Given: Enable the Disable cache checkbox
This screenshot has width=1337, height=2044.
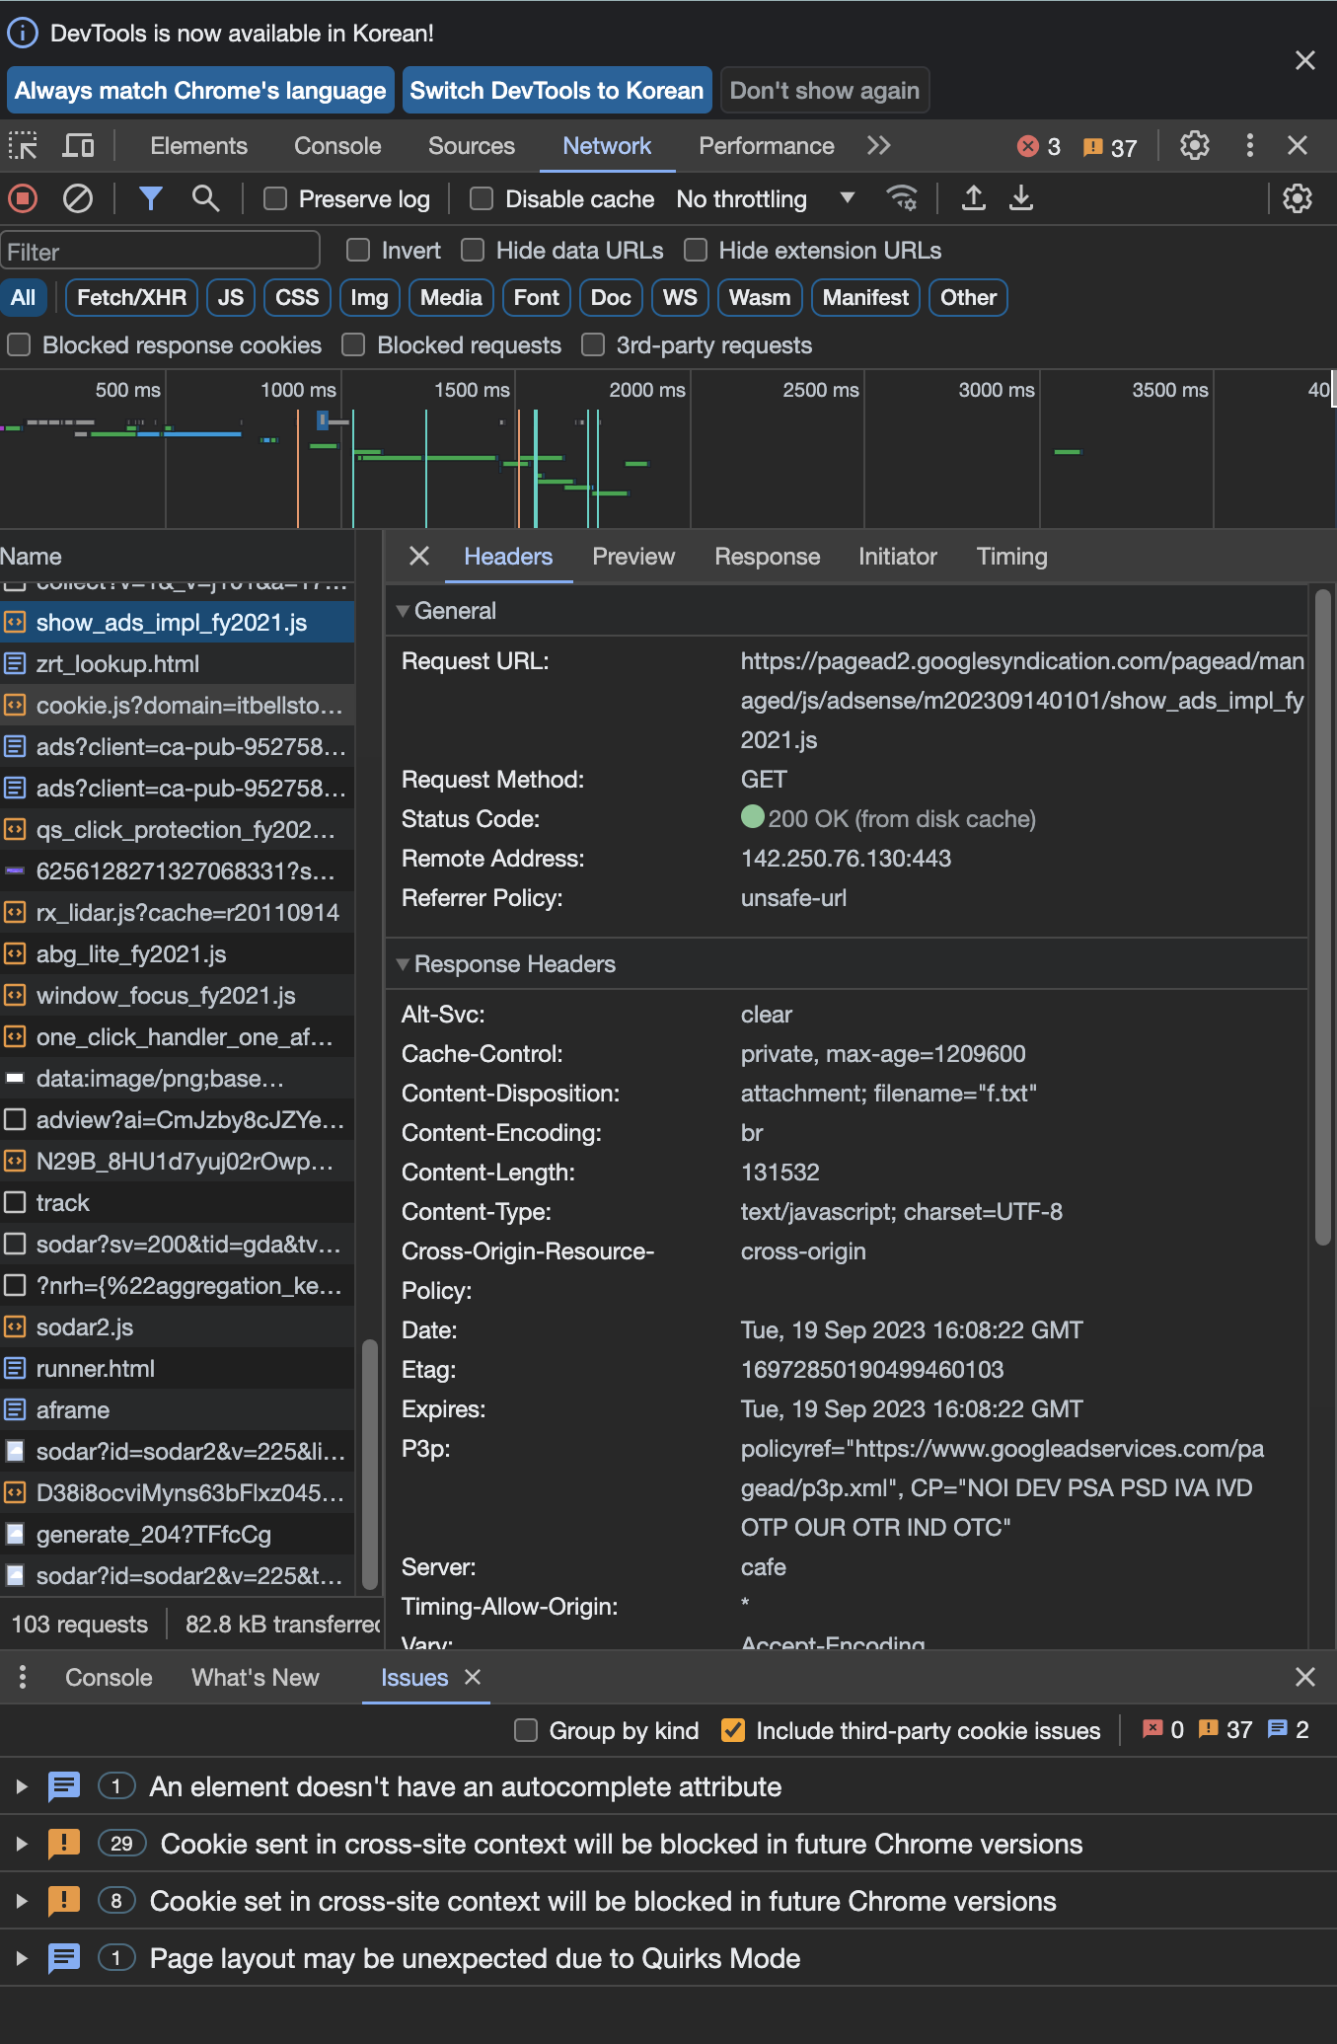Looking at the screenshot, I should point(482,198).
